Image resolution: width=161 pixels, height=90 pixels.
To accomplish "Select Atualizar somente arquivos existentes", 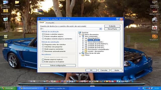I will point(43,39).
